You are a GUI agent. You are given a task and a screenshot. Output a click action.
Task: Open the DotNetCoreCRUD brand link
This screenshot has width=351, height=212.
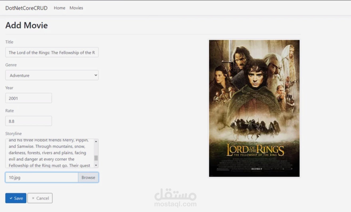tap(26, 8)
